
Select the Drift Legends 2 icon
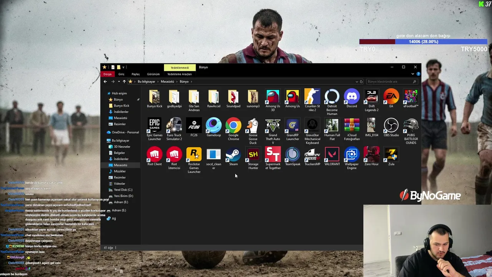371,100
